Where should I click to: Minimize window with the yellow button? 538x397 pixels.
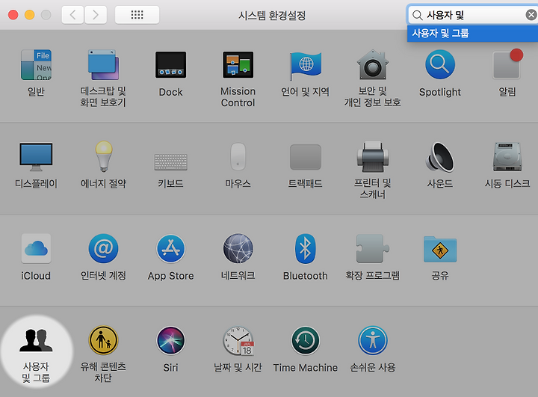(x=29, y=15)
